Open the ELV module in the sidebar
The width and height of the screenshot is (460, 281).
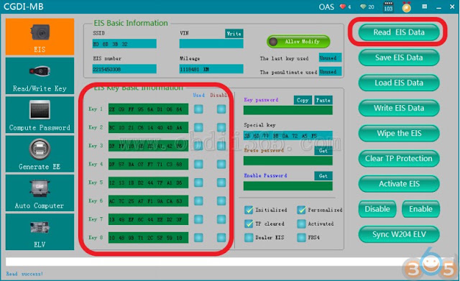[40, 232]
